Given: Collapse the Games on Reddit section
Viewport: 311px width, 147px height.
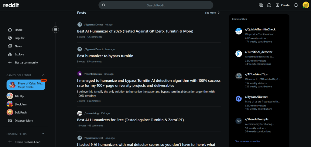Looking at the screenshot, I should tap(43, 75).
